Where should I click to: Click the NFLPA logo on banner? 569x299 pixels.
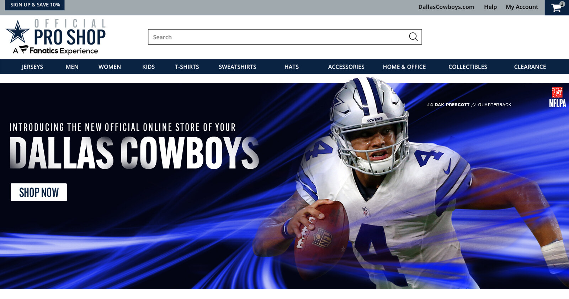pyautogui.click(x=557, y=98)
